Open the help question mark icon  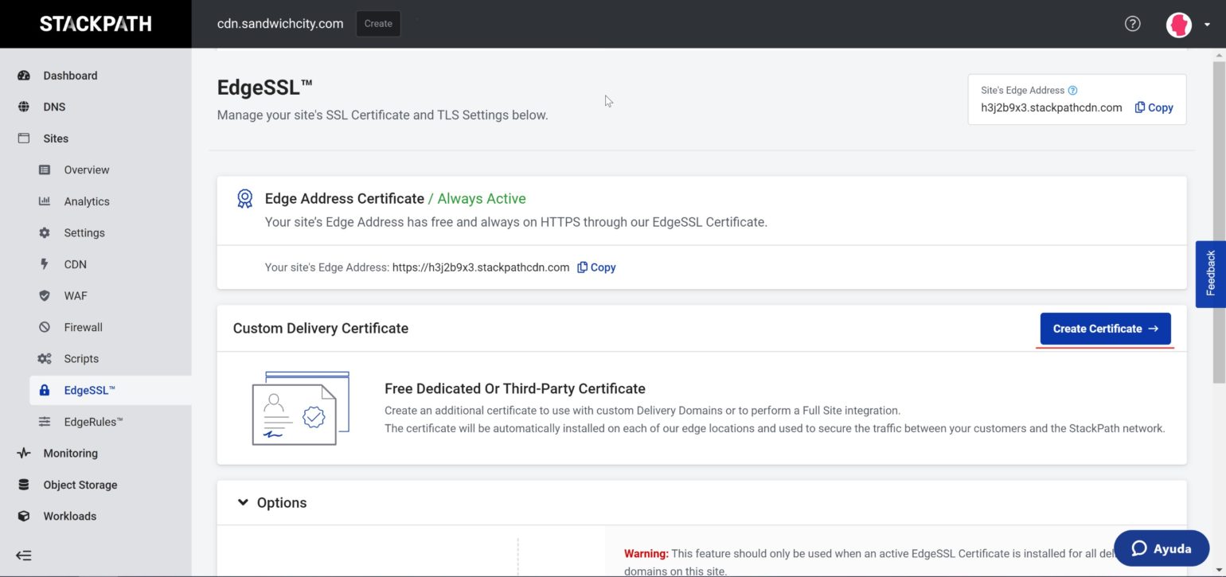tap(1132, 24)
